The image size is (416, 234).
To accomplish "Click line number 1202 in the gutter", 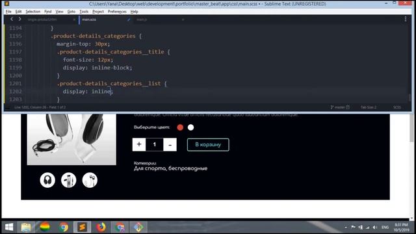I will click(16, 91).
